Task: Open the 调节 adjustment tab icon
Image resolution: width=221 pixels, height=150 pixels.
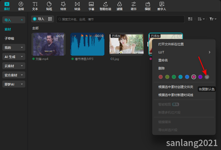Action: (x=134, y=4)
